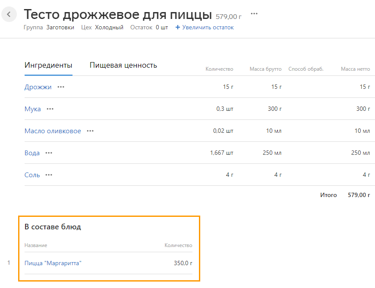Click the Количество column header in ingredients
Image resolution: width=375 pixels, height=288 pixels.
(x=219, y=69)
